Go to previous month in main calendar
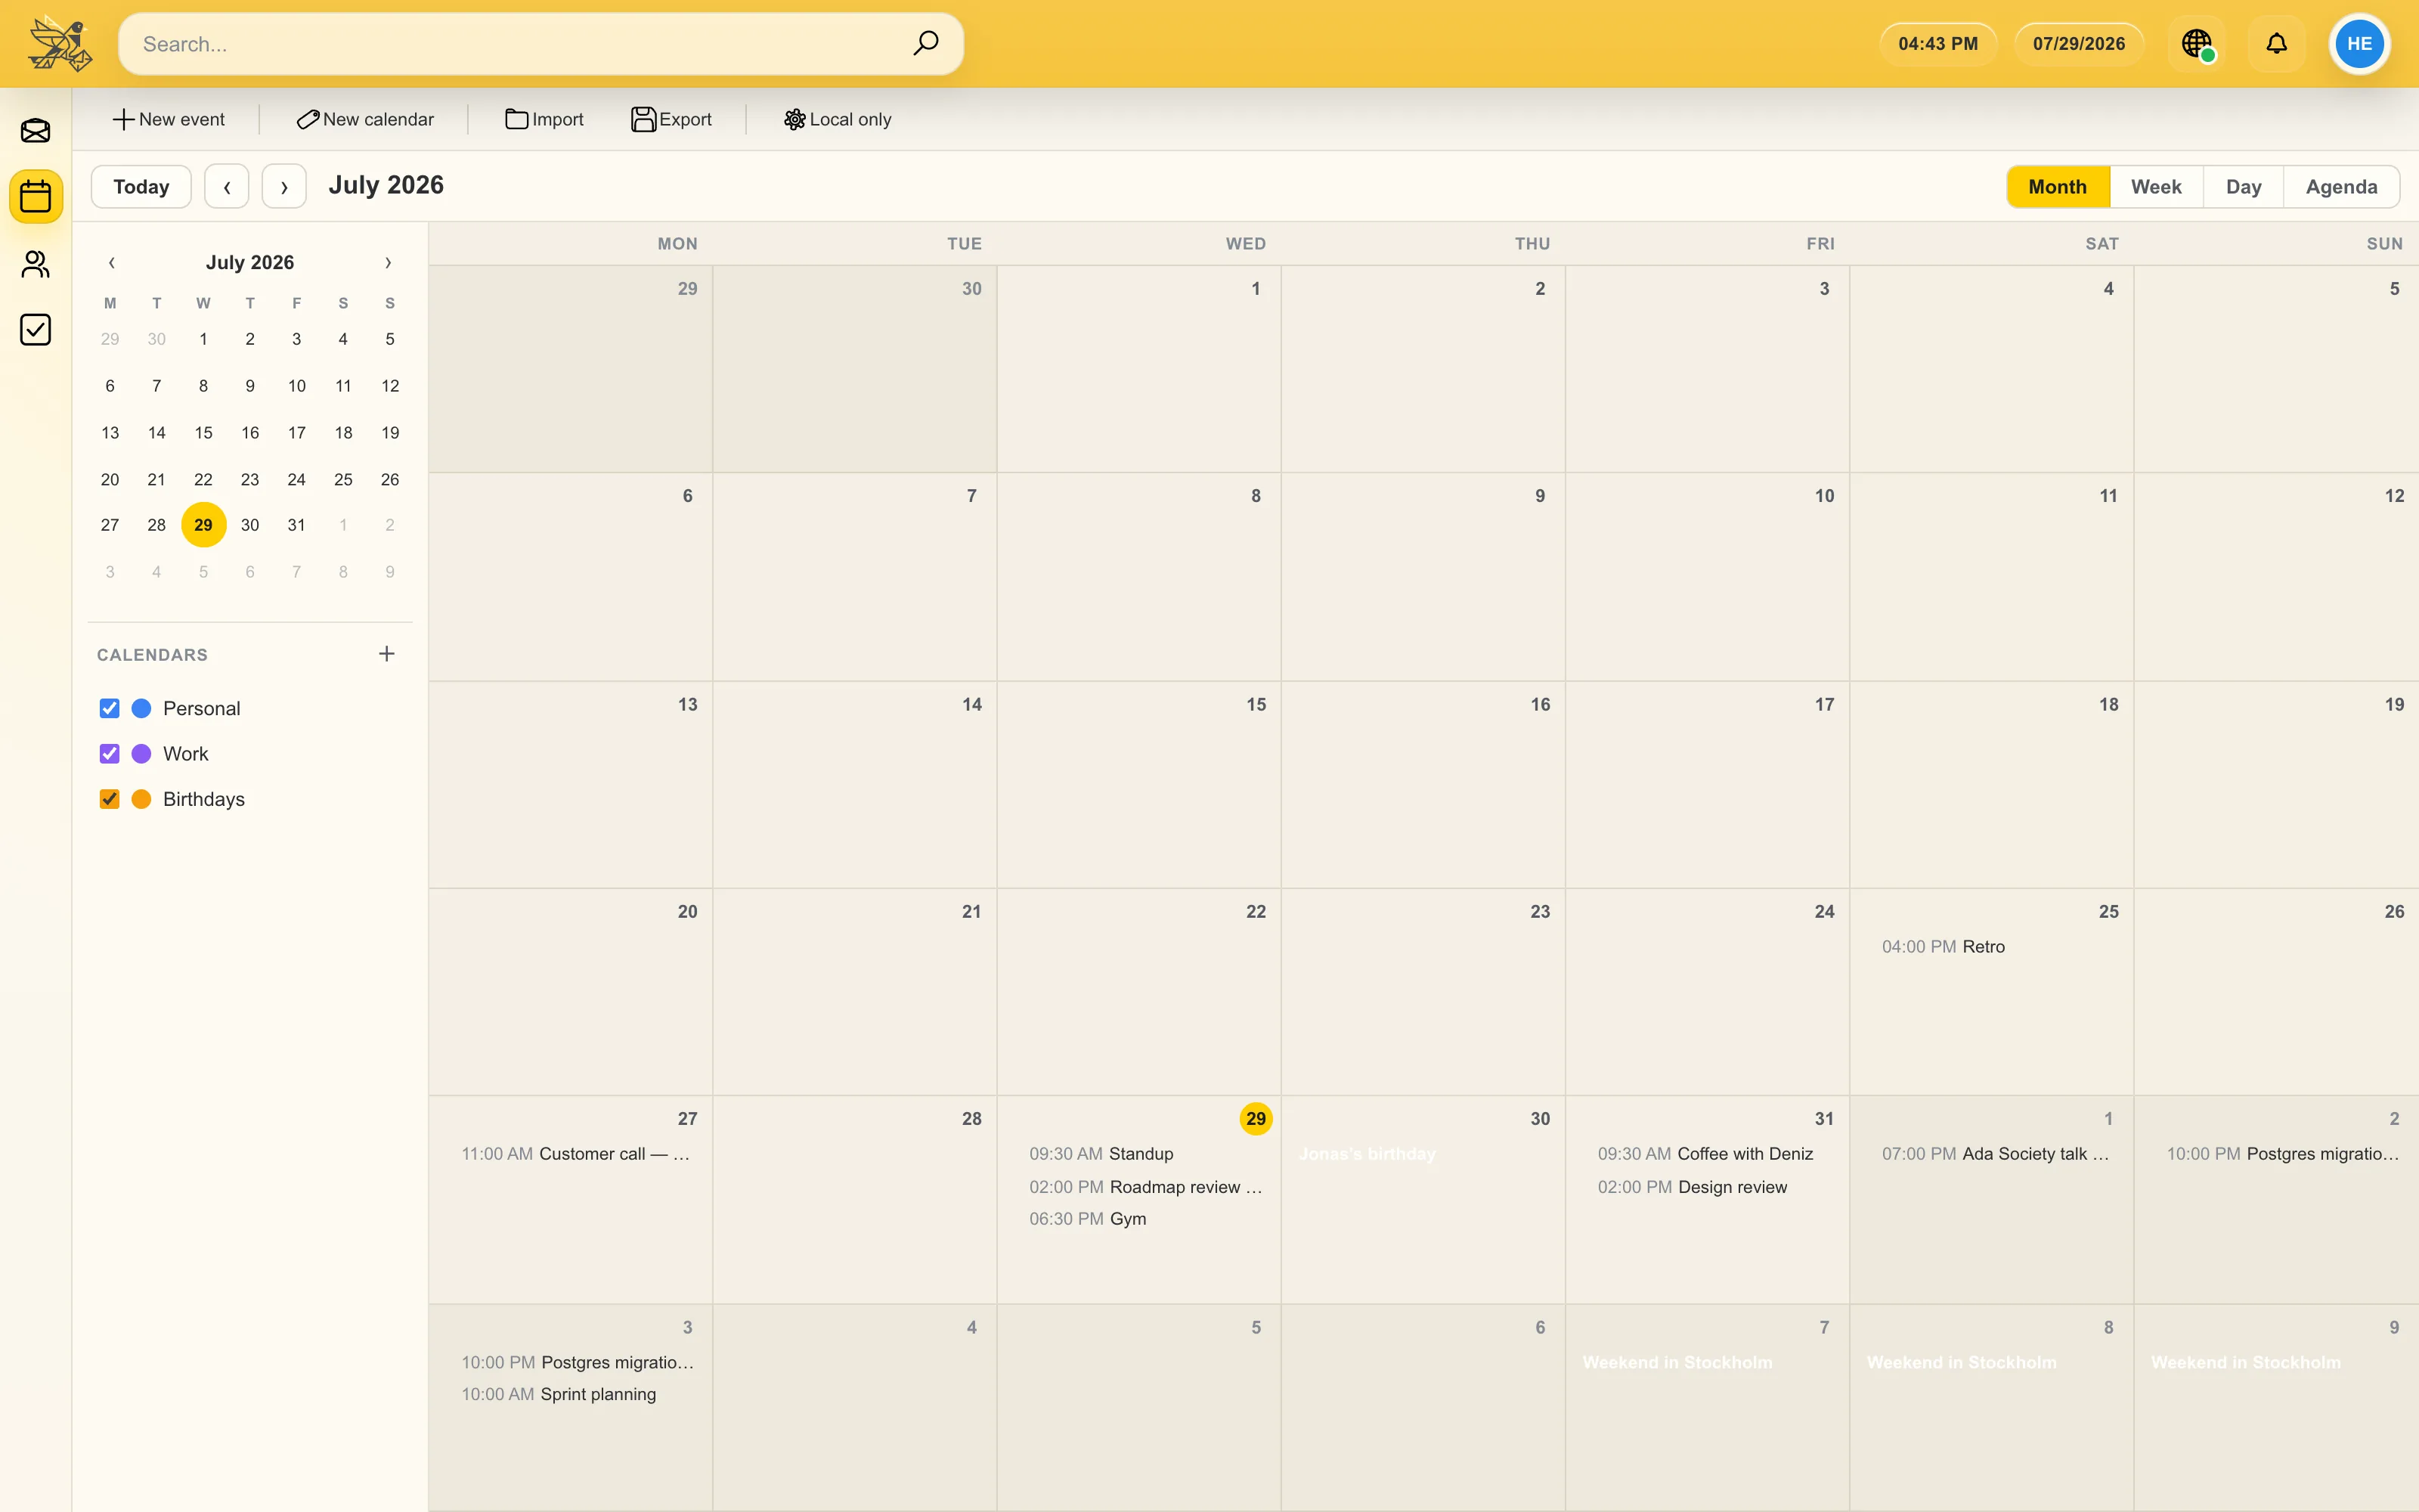2419x1512 pixels. [x=227, y=187]
